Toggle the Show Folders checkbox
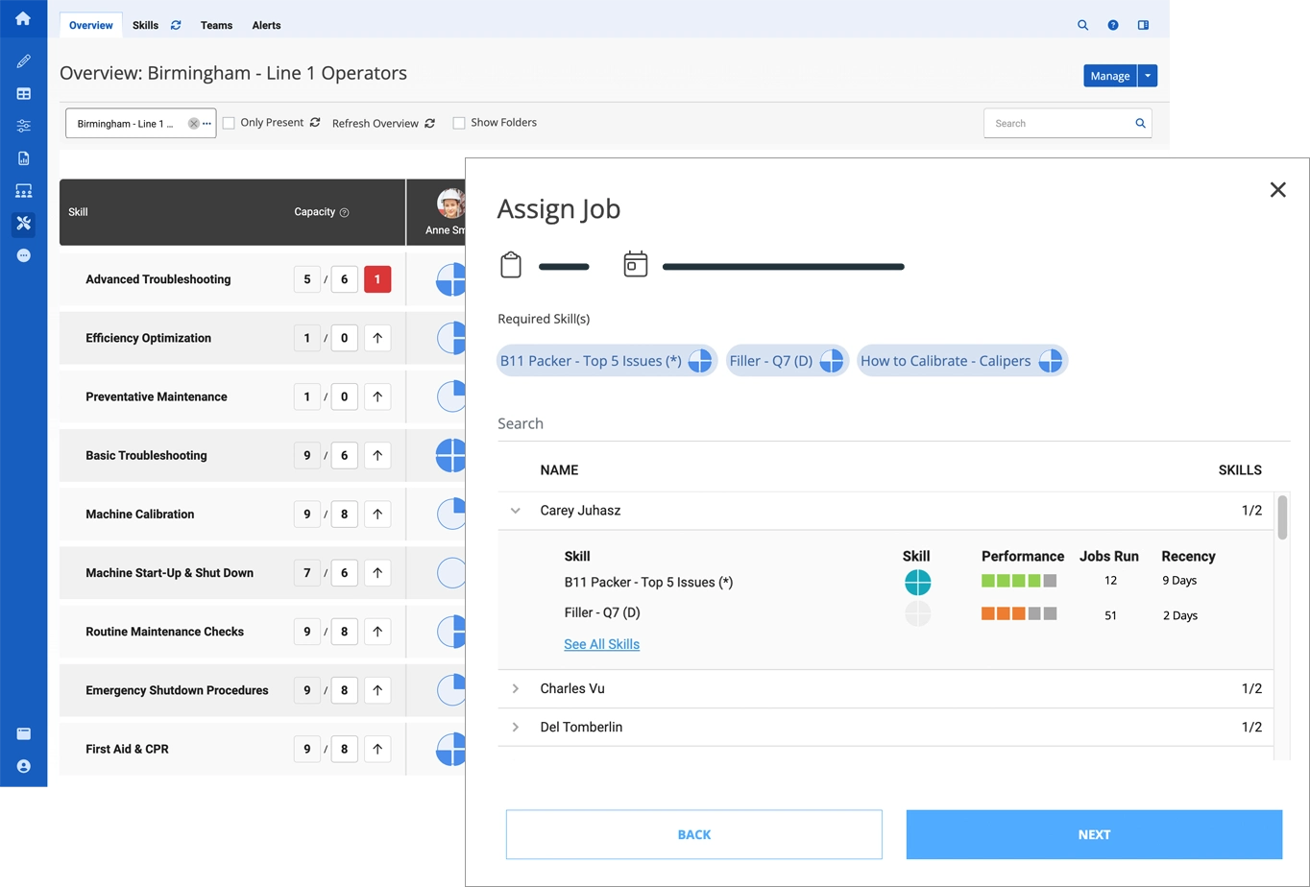 point(459,123)
